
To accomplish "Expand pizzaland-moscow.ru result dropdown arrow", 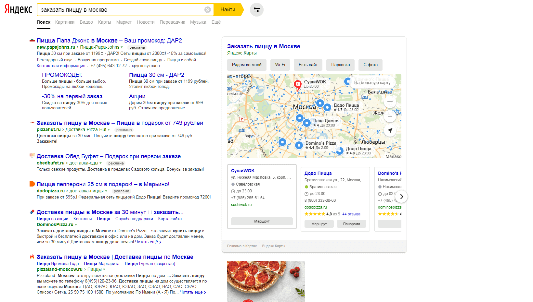I will coord(104,270).
